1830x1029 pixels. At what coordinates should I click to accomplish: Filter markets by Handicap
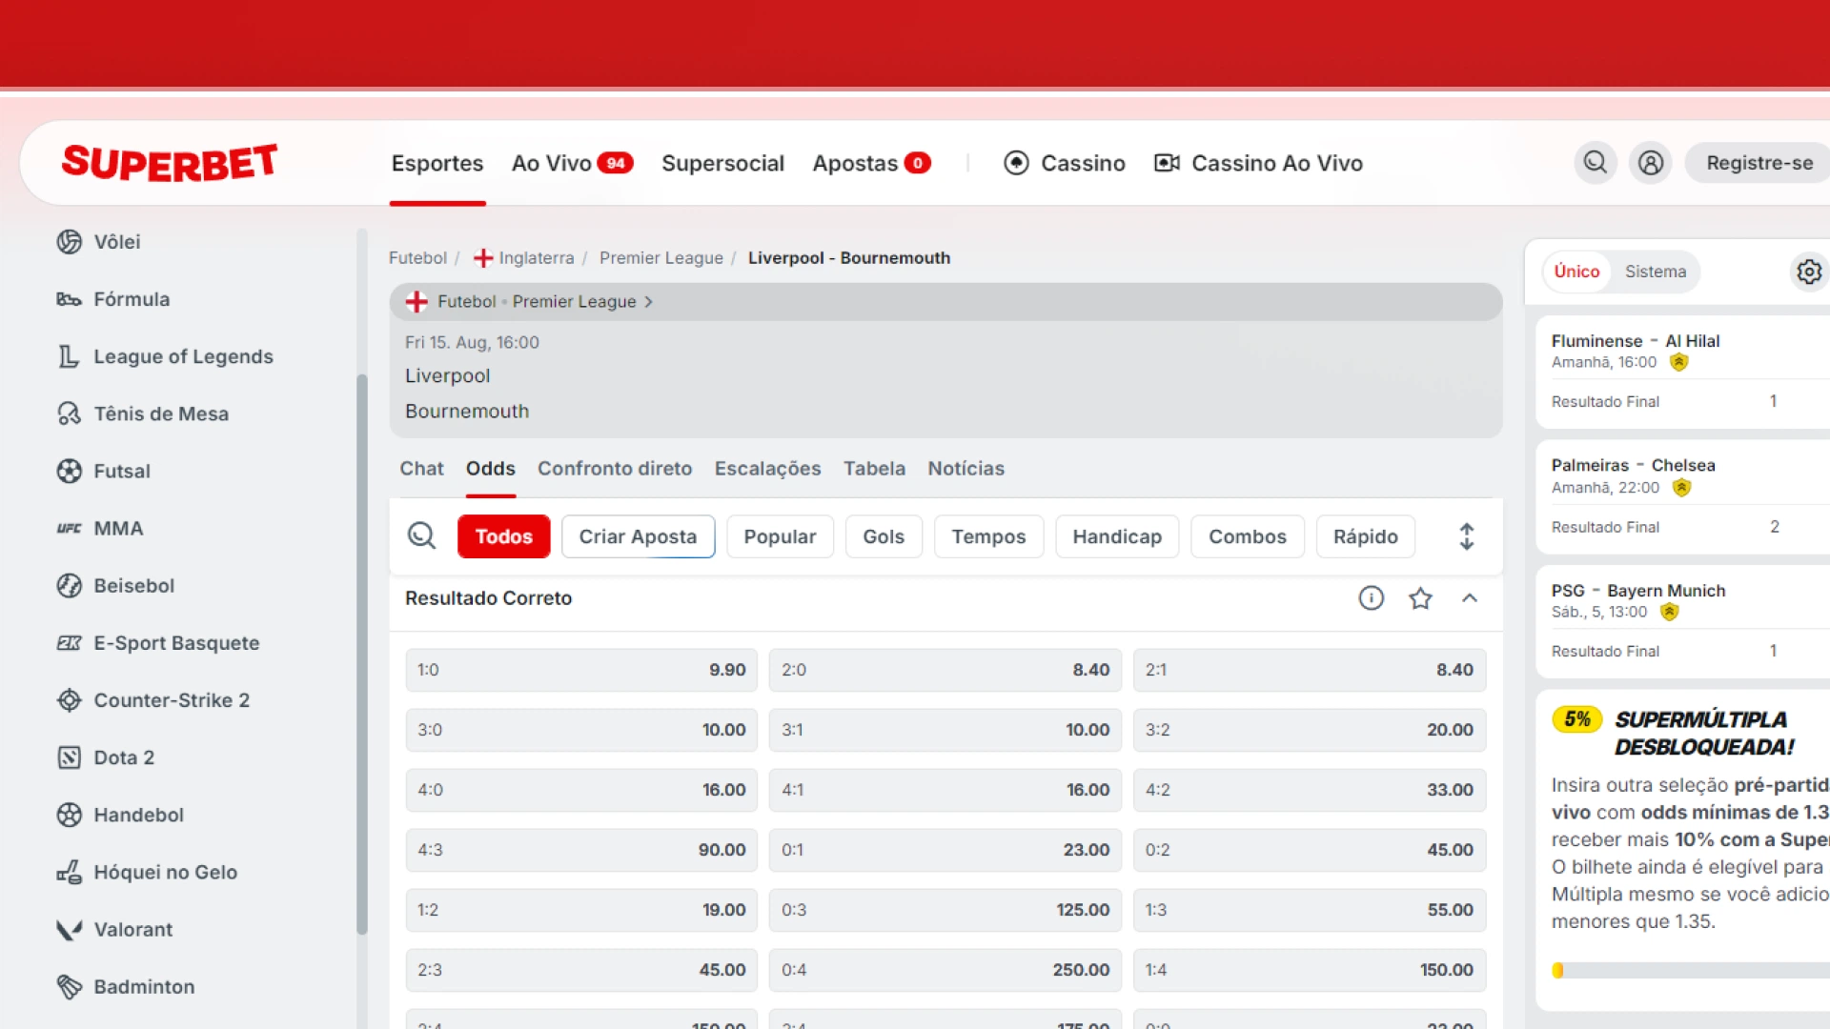point(1117,536)
